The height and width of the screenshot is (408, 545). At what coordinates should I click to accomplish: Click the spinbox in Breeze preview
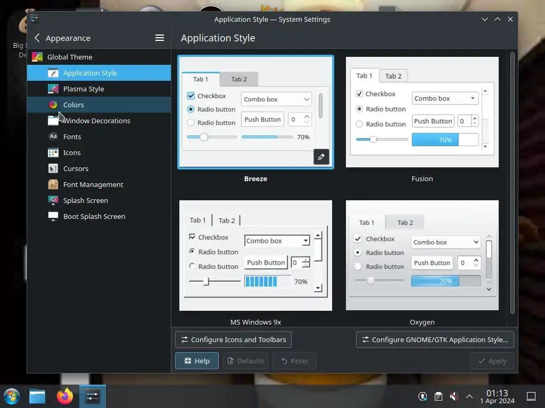point(300,120)
